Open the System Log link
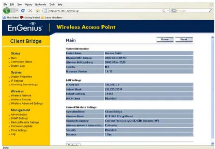215x149 pixels. (x=18, y=66)
